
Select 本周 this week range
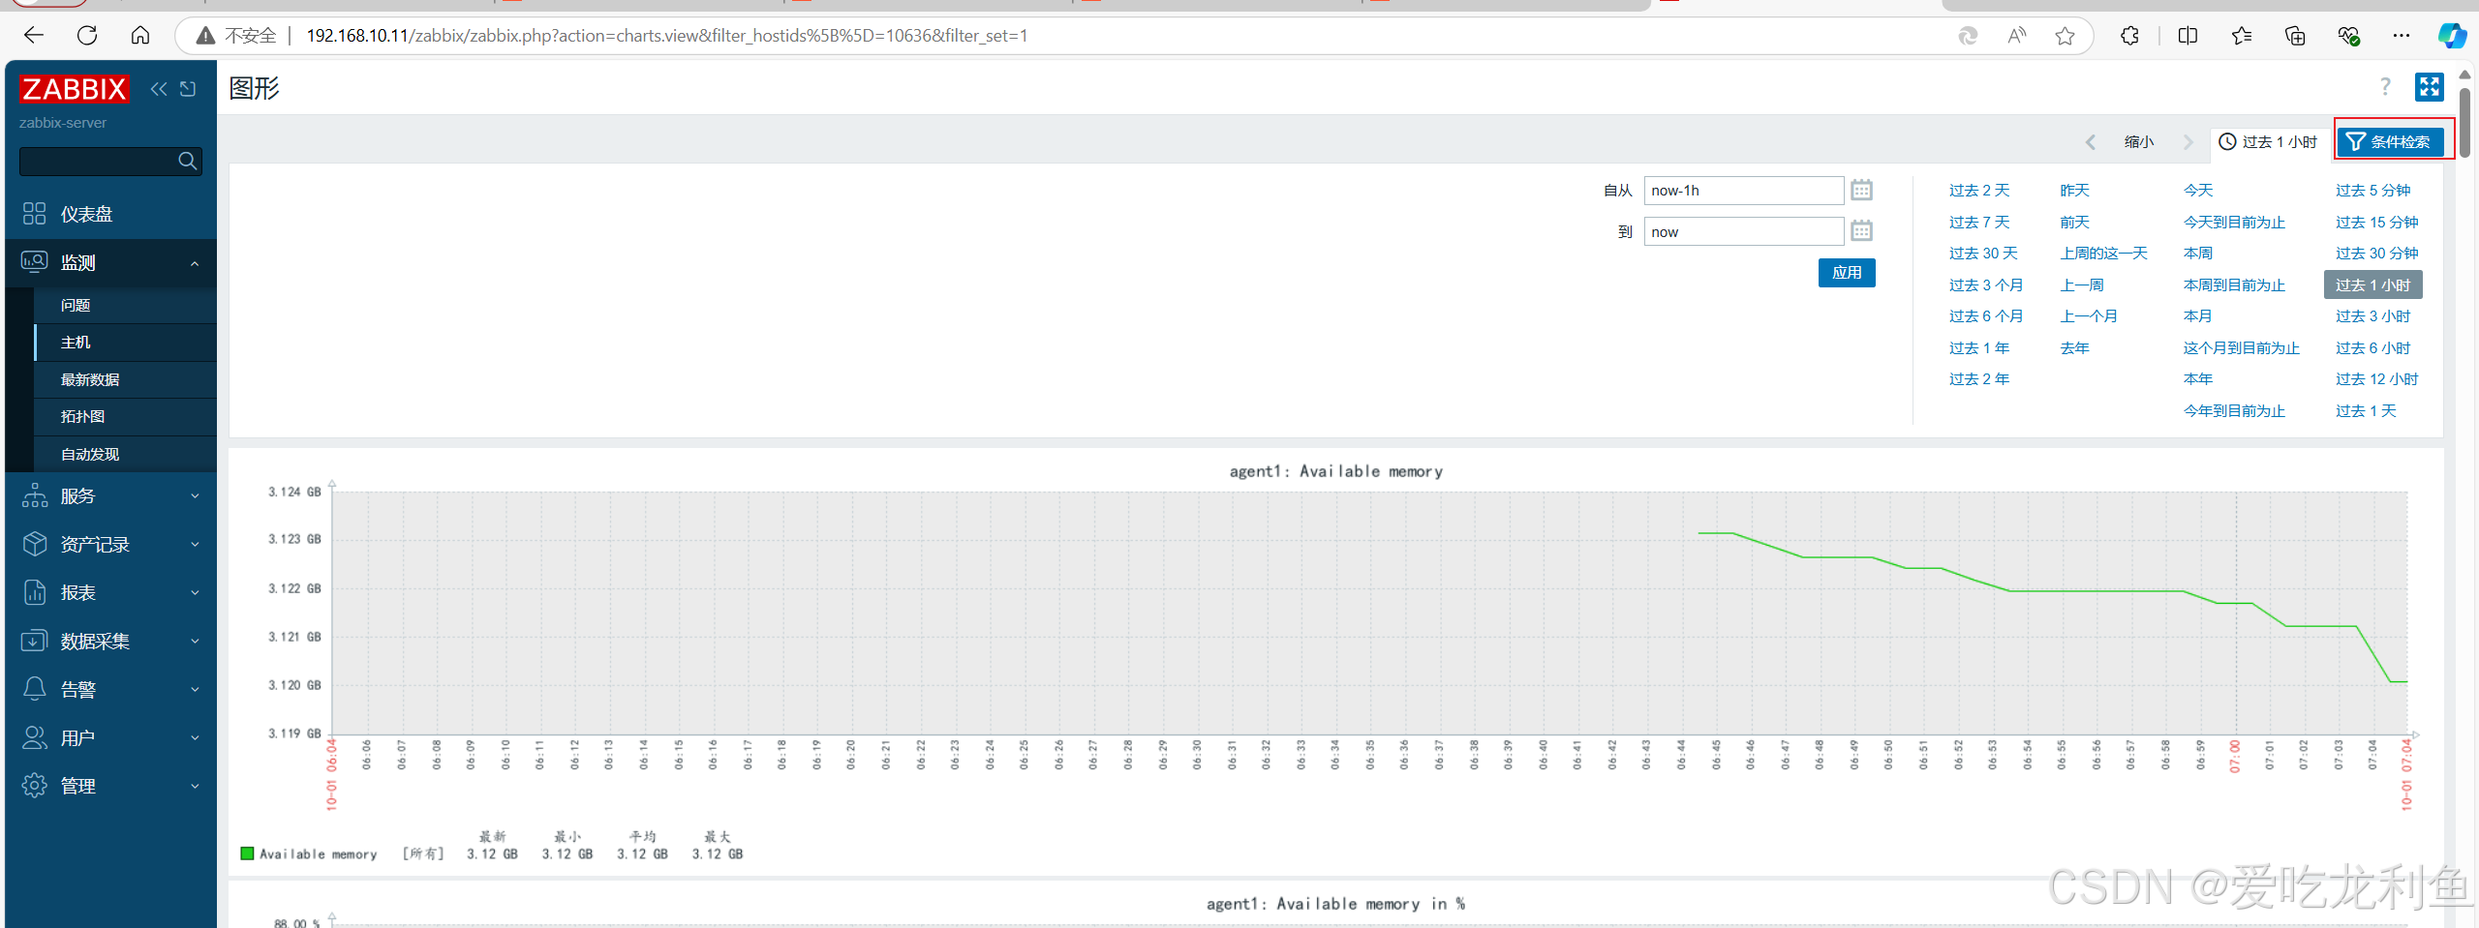pyautogui.click(x=2198, y=254)
